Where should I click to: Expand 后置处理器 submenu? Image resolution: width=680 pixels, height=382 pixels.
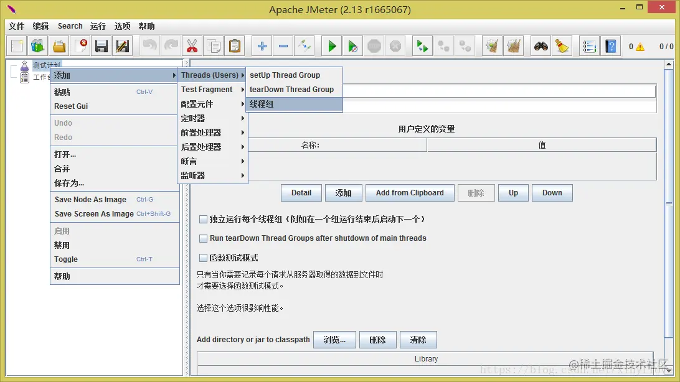[x=212, y=147]
